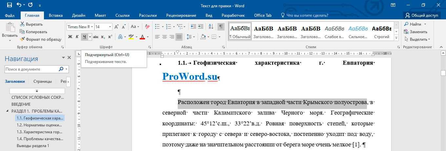Screen dimensions: 446x151
Task: Click the navigation search document field
Action: [31, 69]
